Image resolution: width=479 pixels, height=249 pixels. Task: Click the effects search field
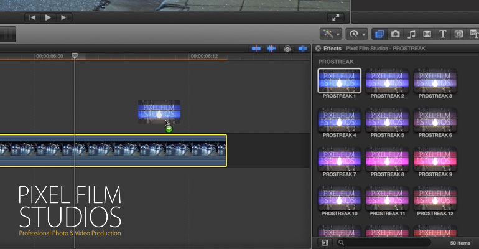[x=384, y=243]
